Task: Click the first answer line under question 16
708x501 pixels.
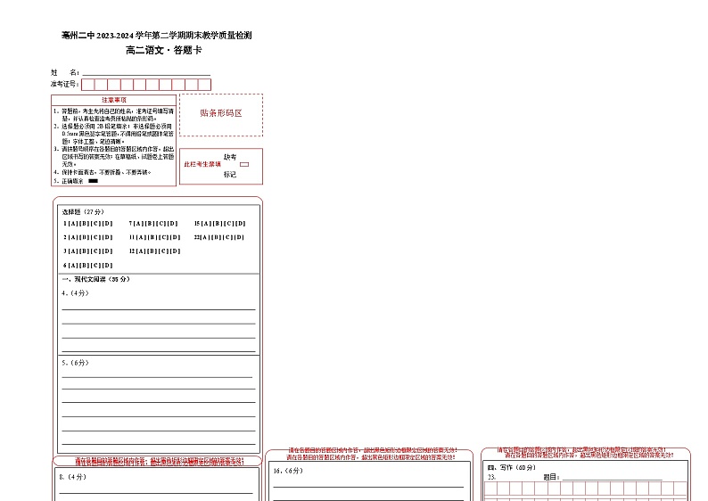Action: click(x=368, y=487)
